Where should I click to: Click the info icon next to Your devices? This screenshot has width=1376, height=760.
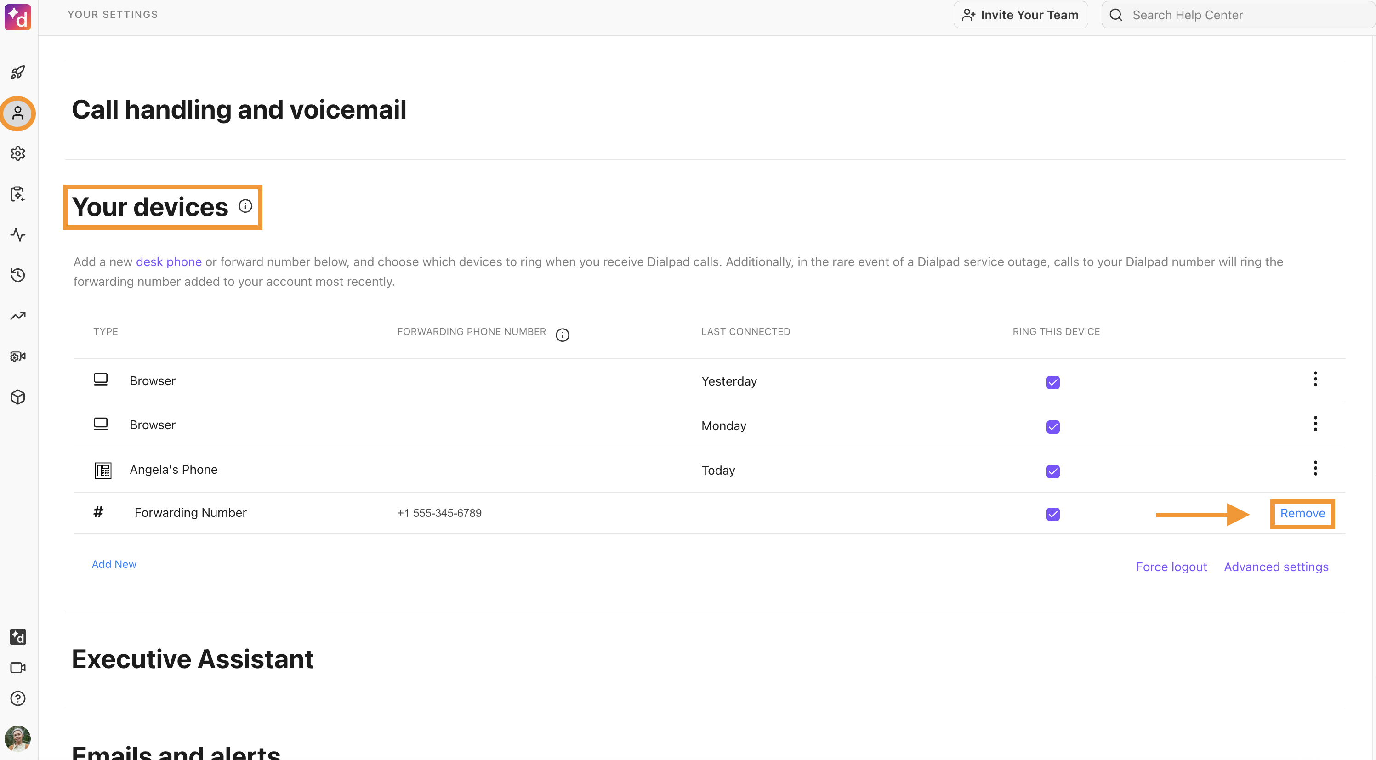[245, 206]
